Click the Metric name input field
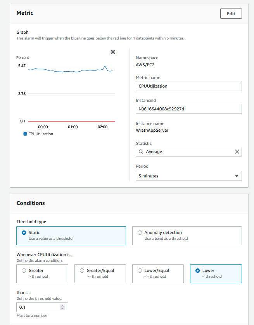 (x=189, y=86)
